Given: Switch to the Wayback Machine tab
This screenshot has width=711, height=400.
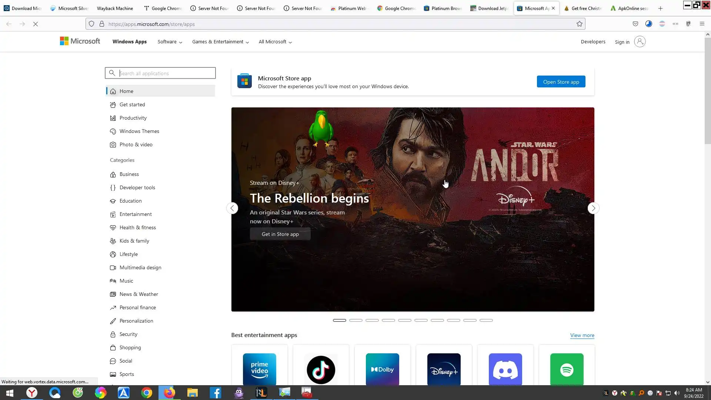Looking at the screenshot, I should pyautogui.click(x=115, y=8).
